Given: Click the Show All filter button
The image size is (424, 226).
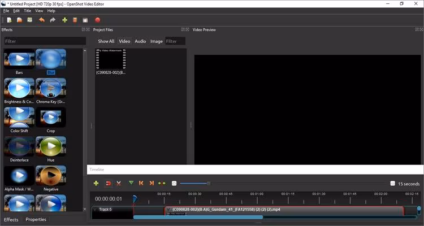Looking at the screenshot, I should tap(106, 41).
